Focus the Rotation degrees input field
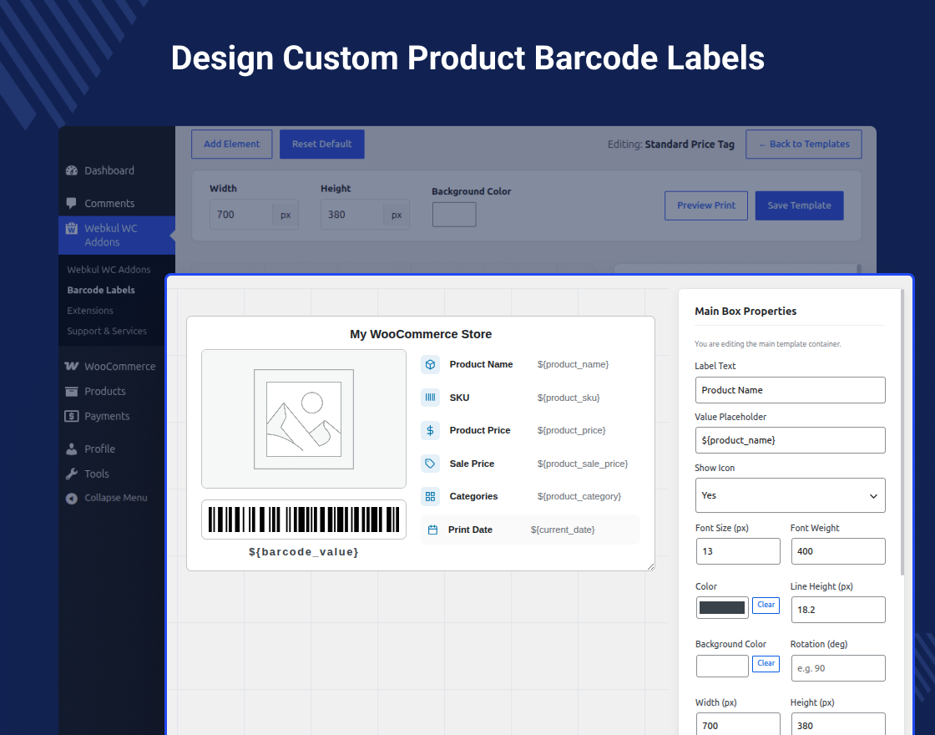This screenshot has width=935, height=735. tap(838, 668)
